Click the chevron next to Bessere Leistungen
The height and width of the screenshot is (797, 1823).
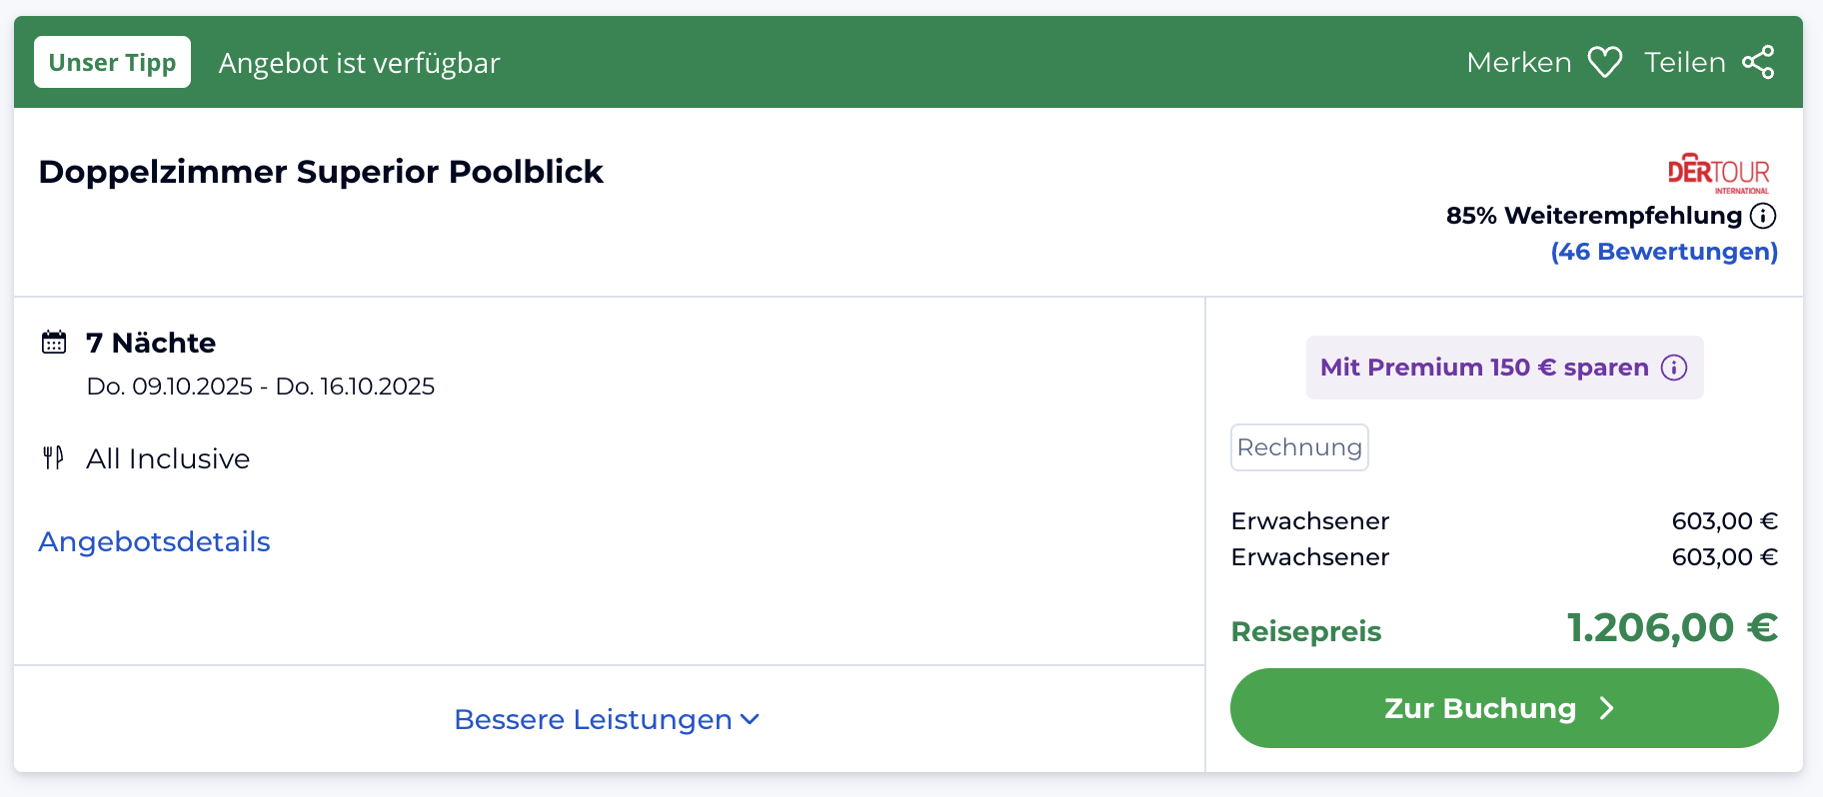pos(750,719)
